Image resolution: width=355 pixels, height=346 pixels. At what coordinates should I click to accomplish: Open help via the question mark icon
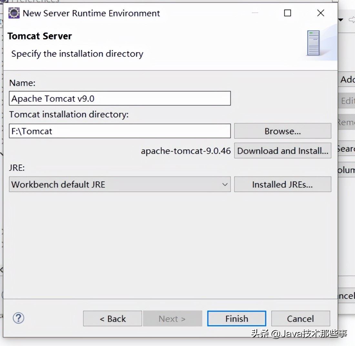pos(18,318)
